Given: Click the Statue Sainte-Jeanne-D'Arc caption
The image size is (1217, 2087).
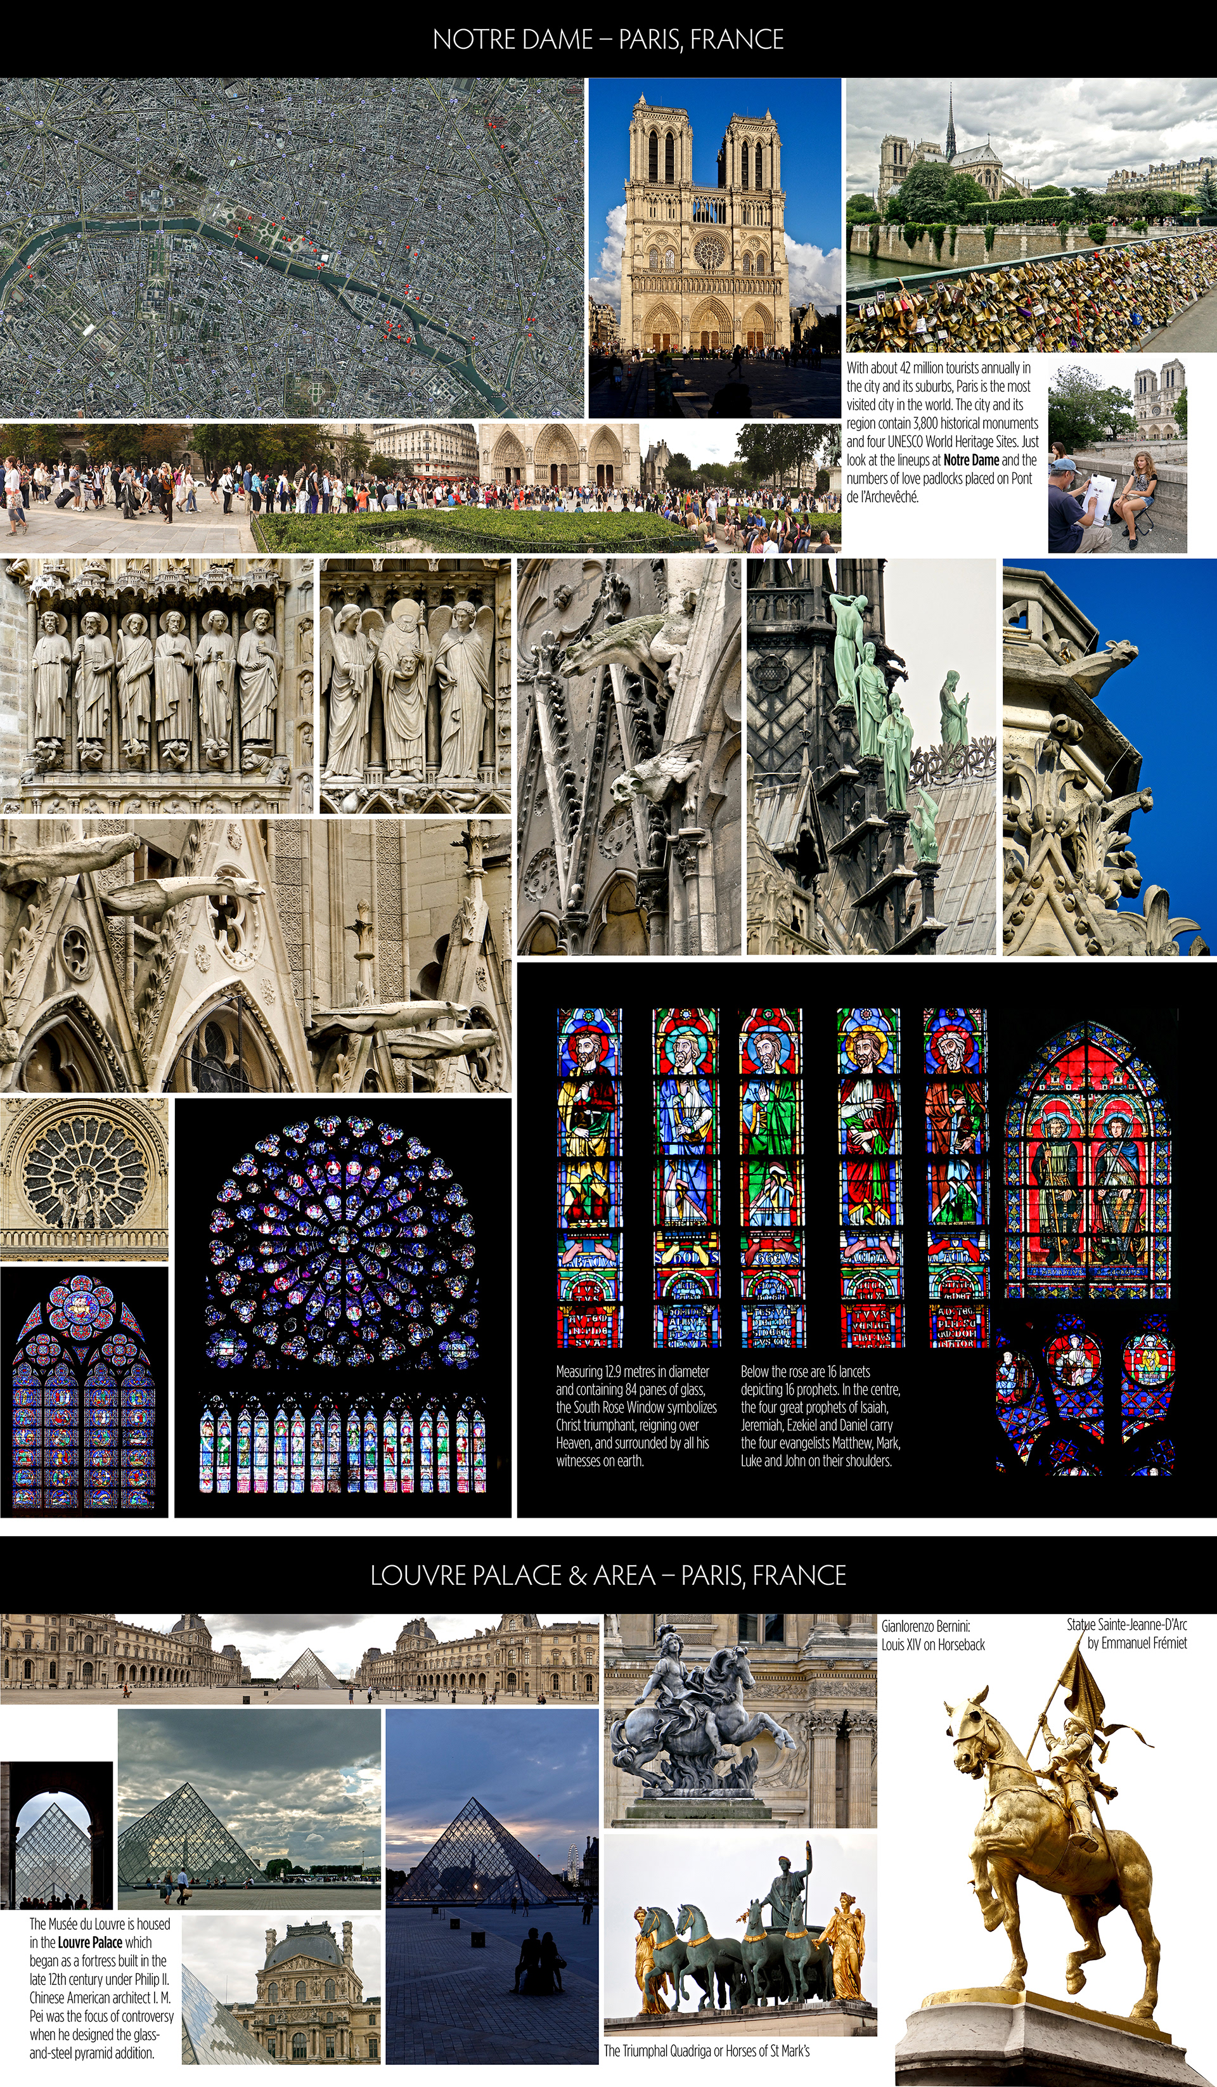Looking at the screenshot, I should coord(1127,1634).
